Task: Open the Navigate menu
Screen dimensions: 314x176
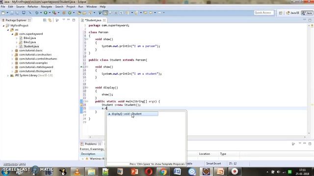Action: [47, 6]
